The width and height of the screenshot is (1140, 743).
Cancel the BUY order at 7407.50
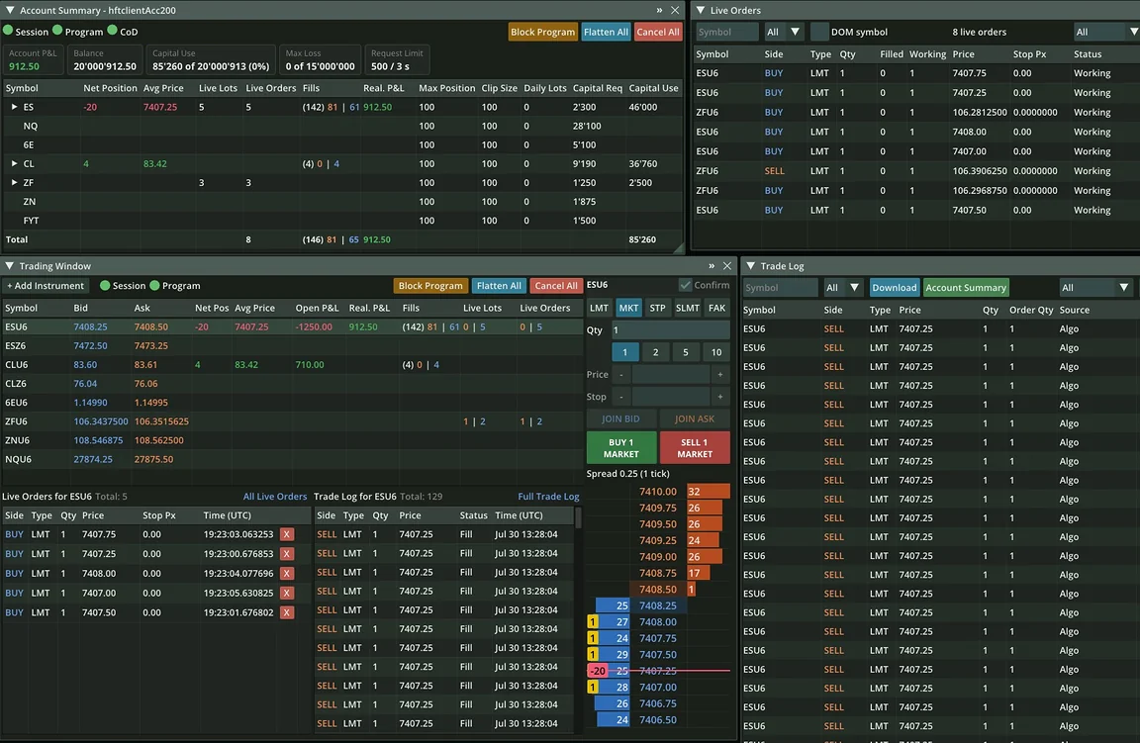[x=286, y=612]
